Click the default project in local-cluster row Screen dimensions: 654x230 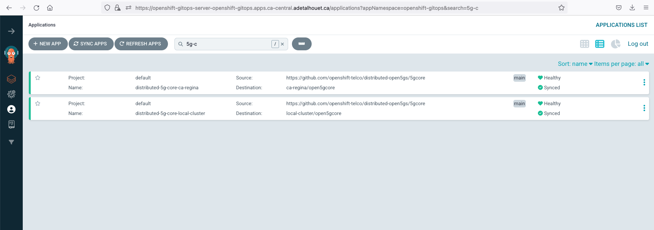[143, 103]
